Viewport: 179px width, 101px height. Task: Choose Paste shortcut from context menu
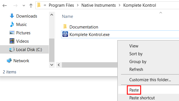tap(142, 98)
